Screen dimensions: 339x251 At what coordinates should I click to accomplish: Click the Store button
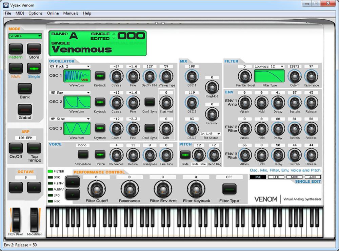coord(34,49)
